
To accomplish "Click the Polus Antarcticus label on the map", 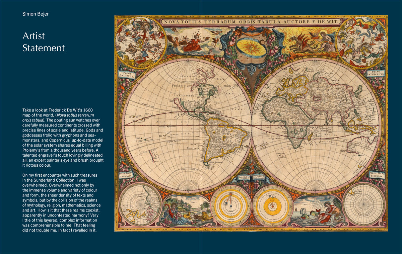I will [x=376, y=73].
